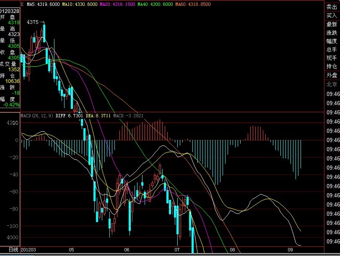
Task: Select 总手 in the right sidebar
Action: [332, 49]
